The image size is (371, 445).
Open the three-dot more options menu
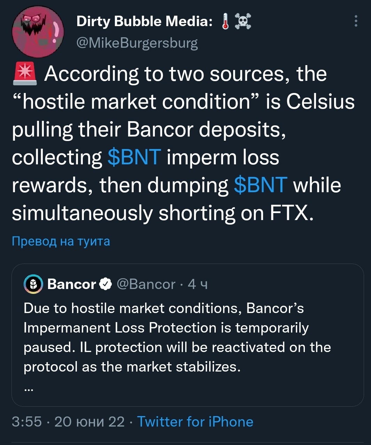pos(356,21)
